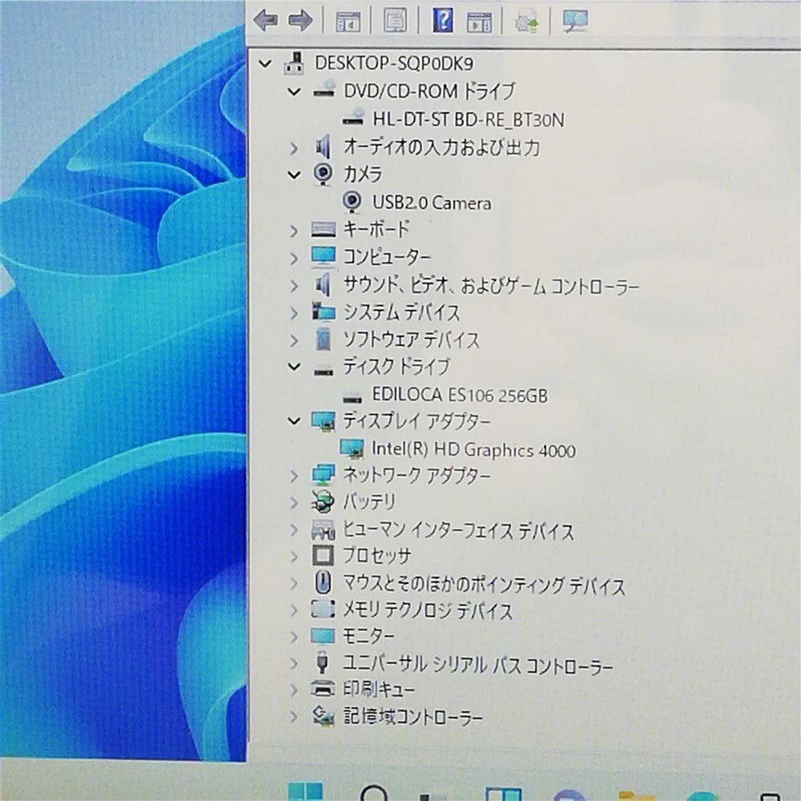Expand the ソフトウェア デバイス category

pyautogui.click(x=294, y=340)
